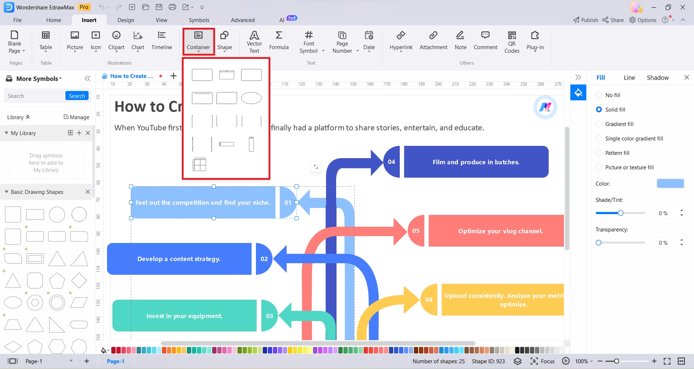
Task: Insert a Chart
Action: [138, 42]
